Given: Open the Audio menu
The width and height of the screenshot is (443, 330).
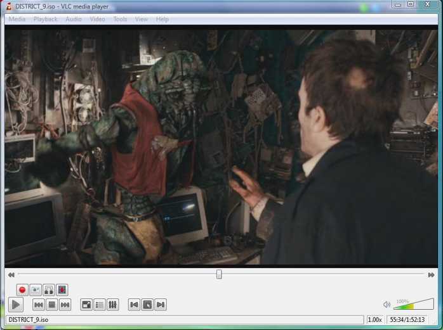Looking at the screenshot, I should [x=74, y=19].
